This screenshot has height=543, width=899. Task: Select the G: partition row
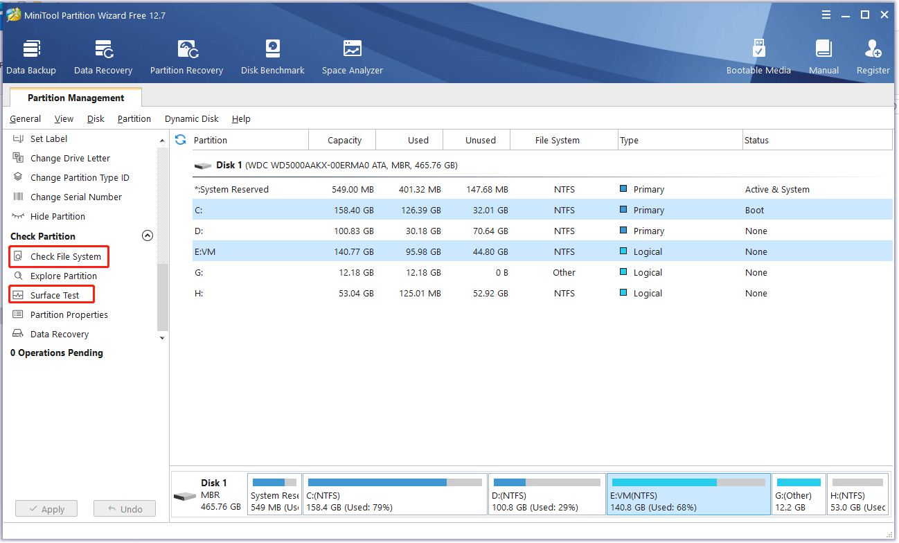542,273
